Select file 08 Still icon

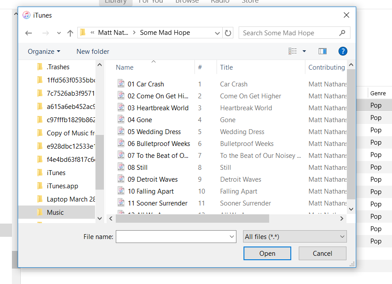tap(121, 167)
